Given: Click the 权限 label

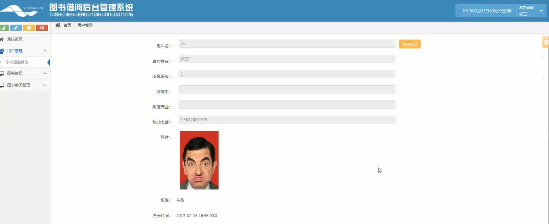Looking at the screenshot, I should click(166, 201).
